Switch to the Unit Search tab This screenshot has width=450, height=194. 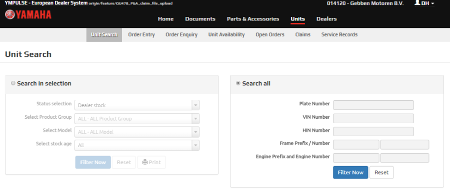coord(104,34)
